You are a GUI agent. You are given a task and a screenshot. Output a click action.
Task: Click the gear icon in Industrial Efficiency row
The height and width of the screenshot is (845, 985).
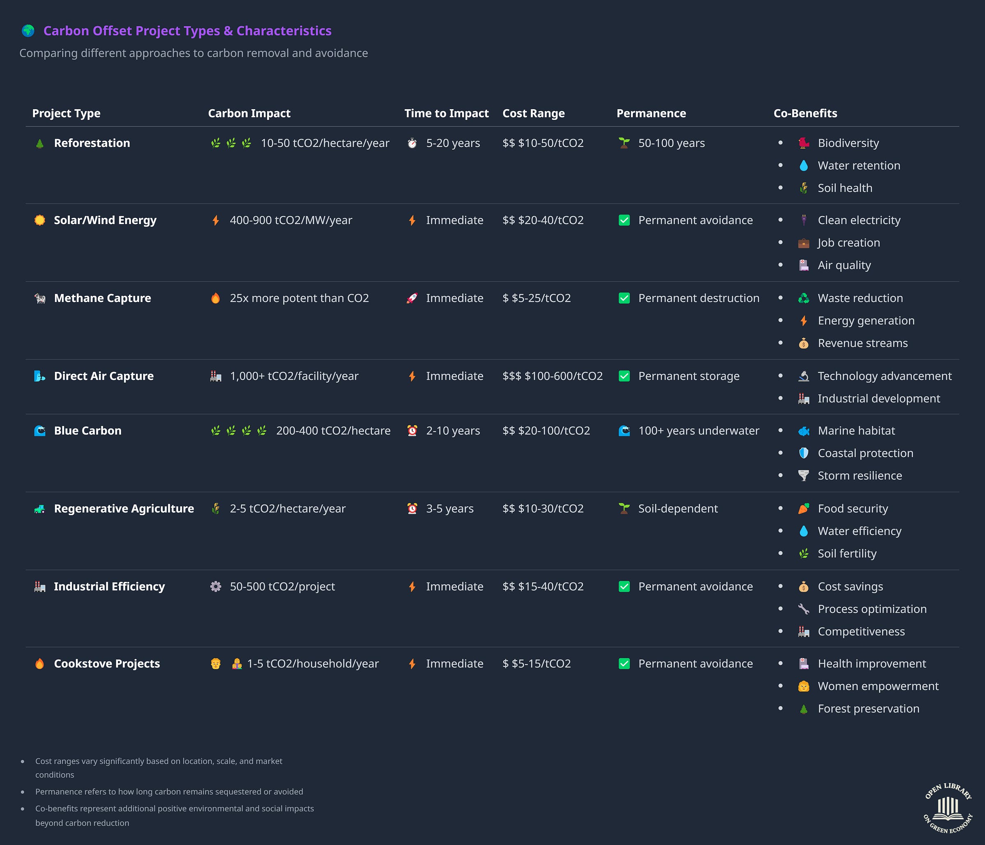216,587
